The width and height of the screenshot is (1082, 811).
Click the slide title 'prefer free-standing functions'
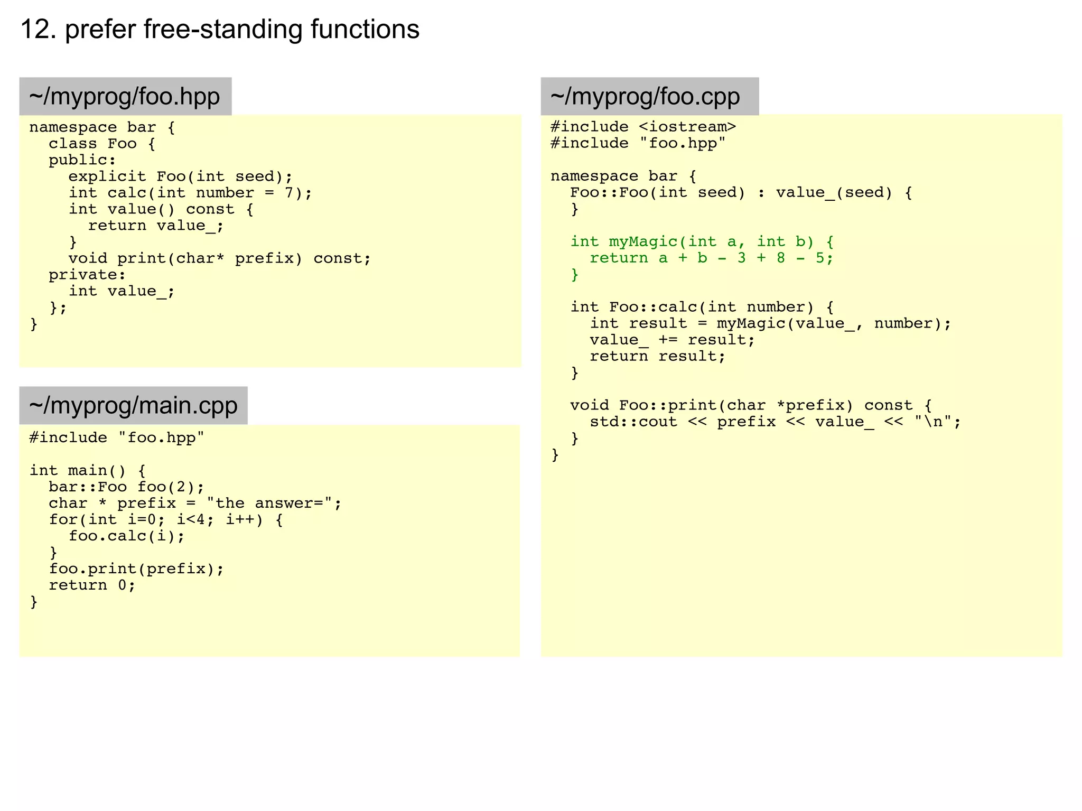tap(242, 29)
